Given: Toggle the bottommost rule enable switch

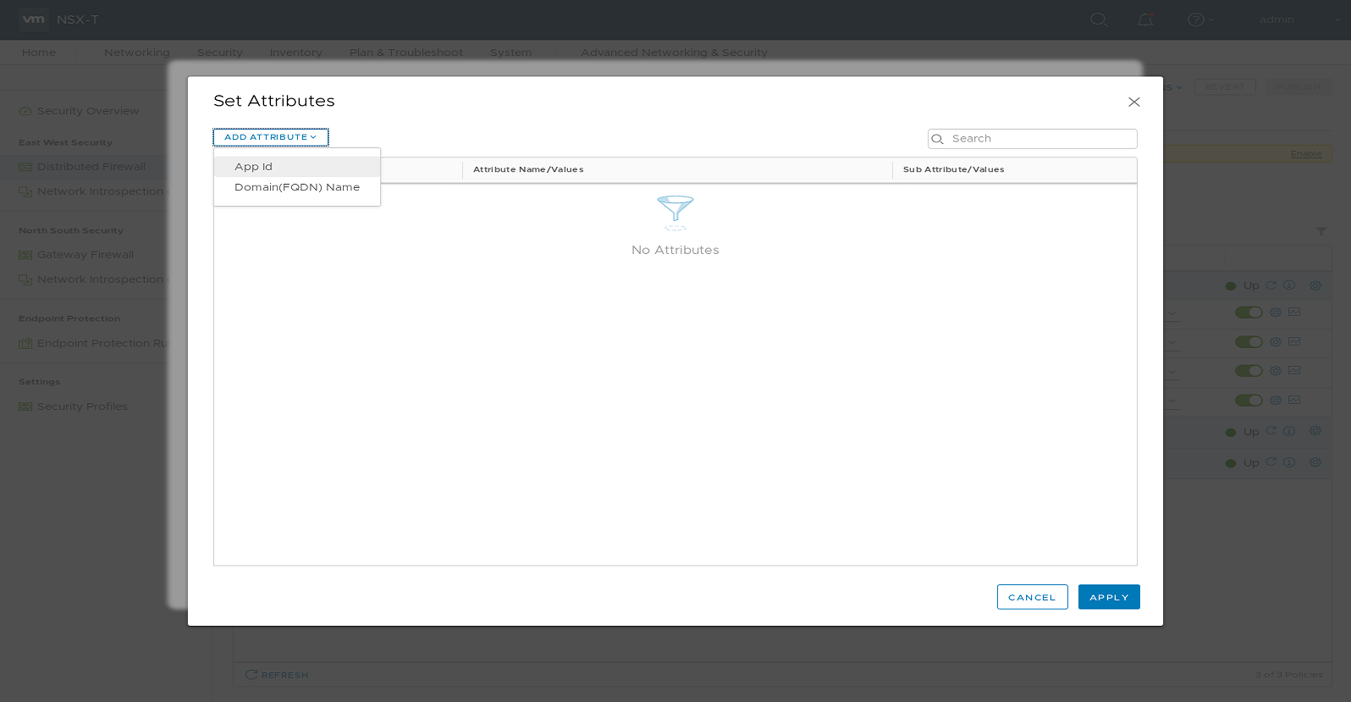Looking at the screenshot, I should pyautogui.click(x=1248, y=401).
